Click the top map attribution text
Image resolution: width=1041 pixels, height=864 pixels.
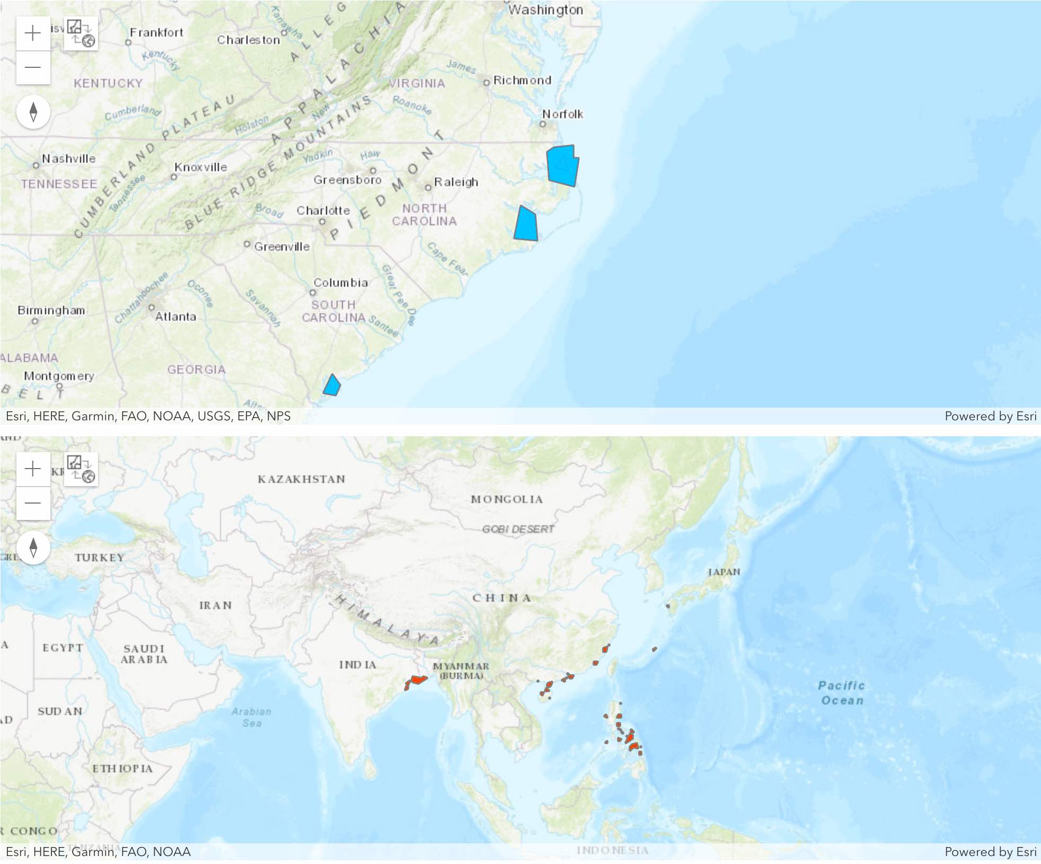148,416
